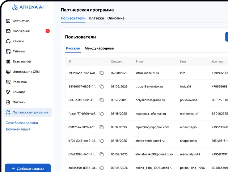This screenshot has height=172, width=228.
Task: Open the Служба поддержки link
Action: [22, 123]
